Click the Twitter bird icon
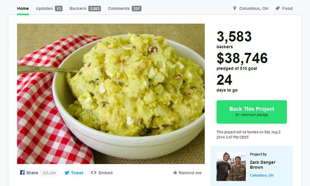The image size is (310, 186). [x=67, y=173]
